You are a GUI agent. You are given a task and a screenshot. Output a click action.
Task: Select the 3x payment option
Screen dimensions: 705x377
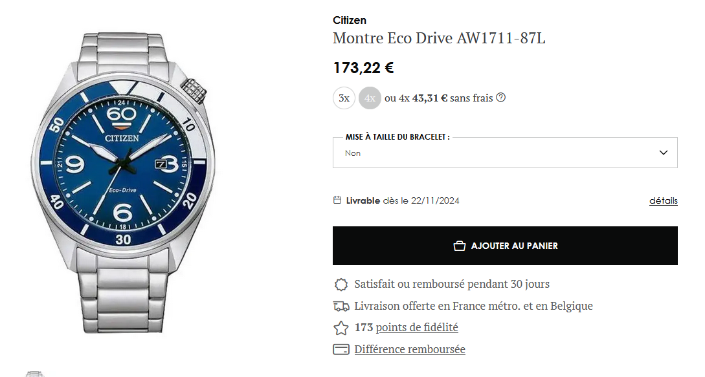[x=344, y=98]
